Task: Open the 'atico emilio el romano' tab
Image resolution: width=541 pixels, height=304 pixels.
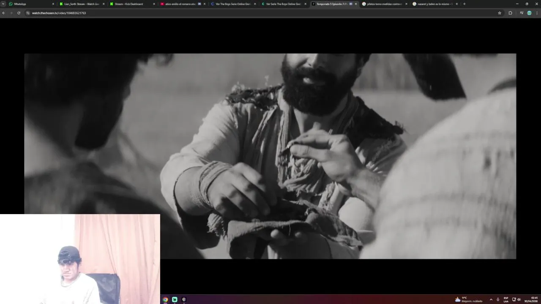Action: pyautogui.click(x=183, y=4)
